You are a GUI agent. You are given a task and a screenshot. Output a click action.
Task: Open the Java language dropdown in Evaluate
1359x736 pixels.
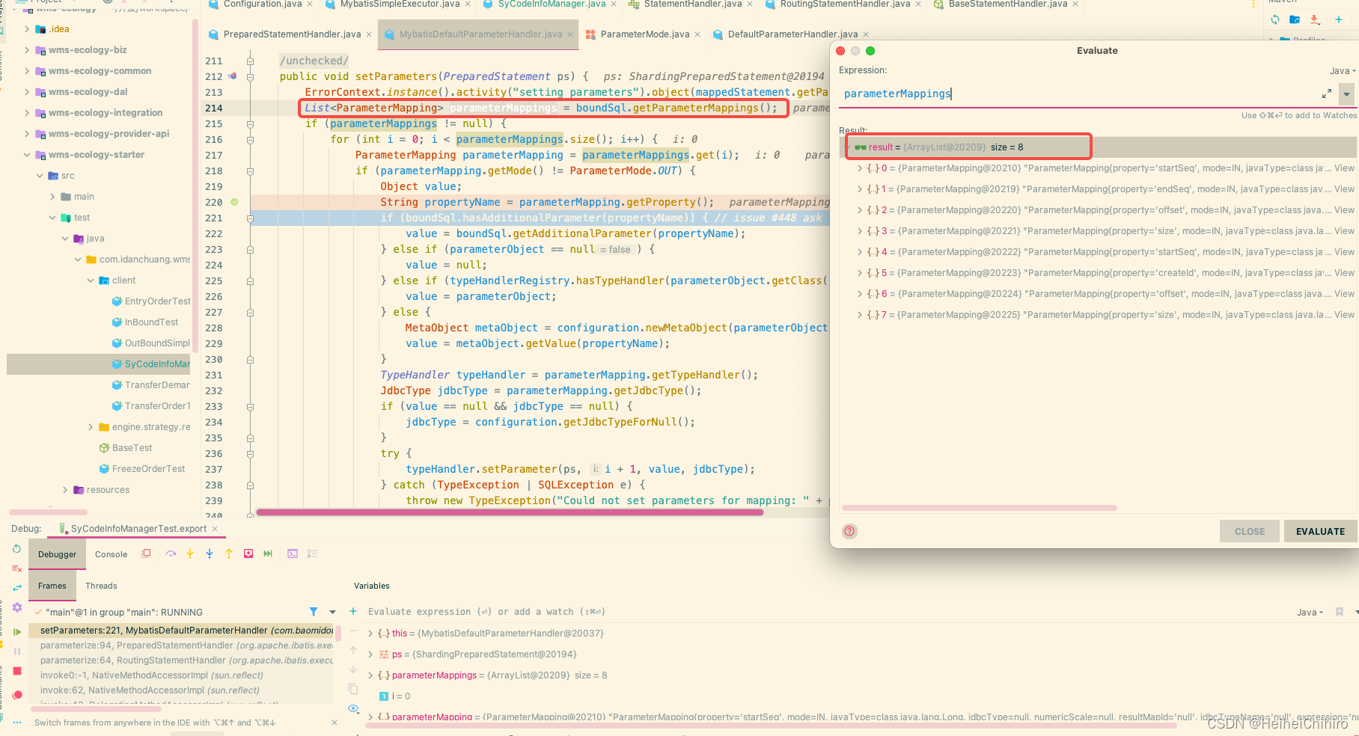(1343, 71)
